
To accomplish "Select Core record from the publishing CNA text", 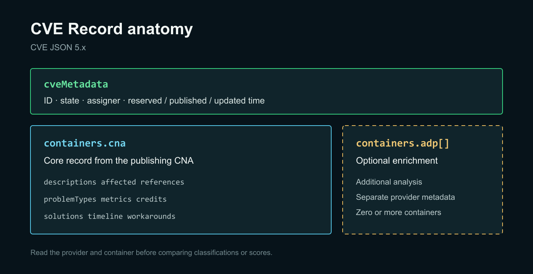I will (119, 161).
